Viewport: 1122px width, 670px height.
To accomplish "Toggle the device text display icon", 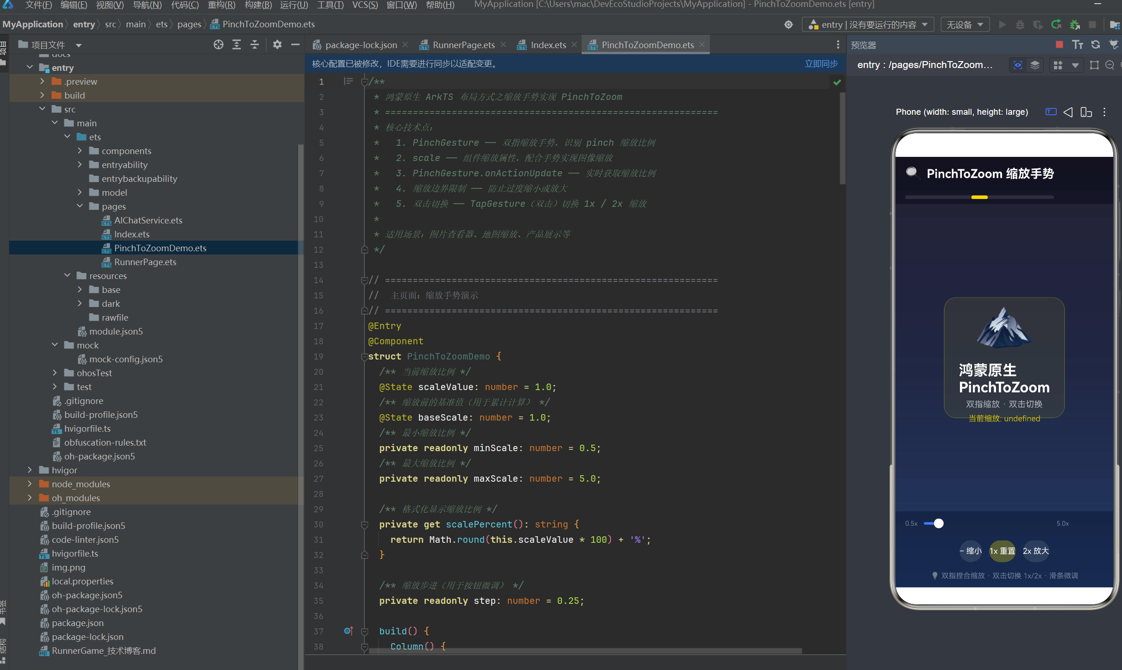I will [1051, 112].
